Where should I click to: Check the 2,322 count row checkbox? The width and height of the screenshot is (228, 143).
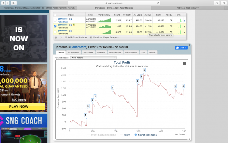tap(55, 20)
